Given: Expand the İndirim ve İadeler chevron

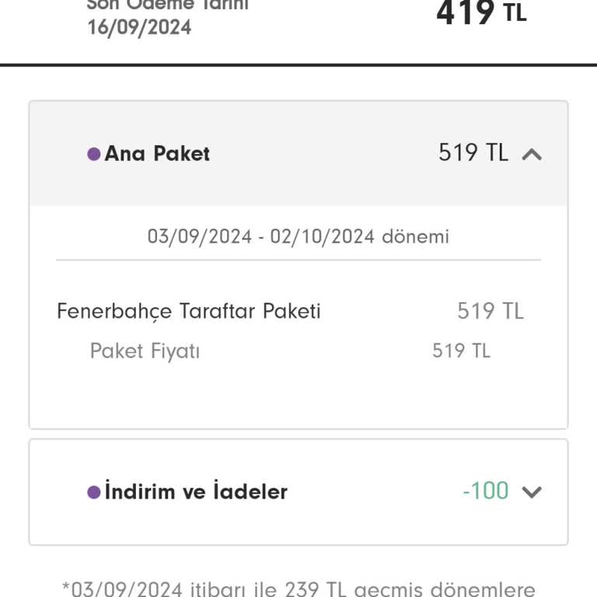Looking at the screenshot, I should point(532,492).
